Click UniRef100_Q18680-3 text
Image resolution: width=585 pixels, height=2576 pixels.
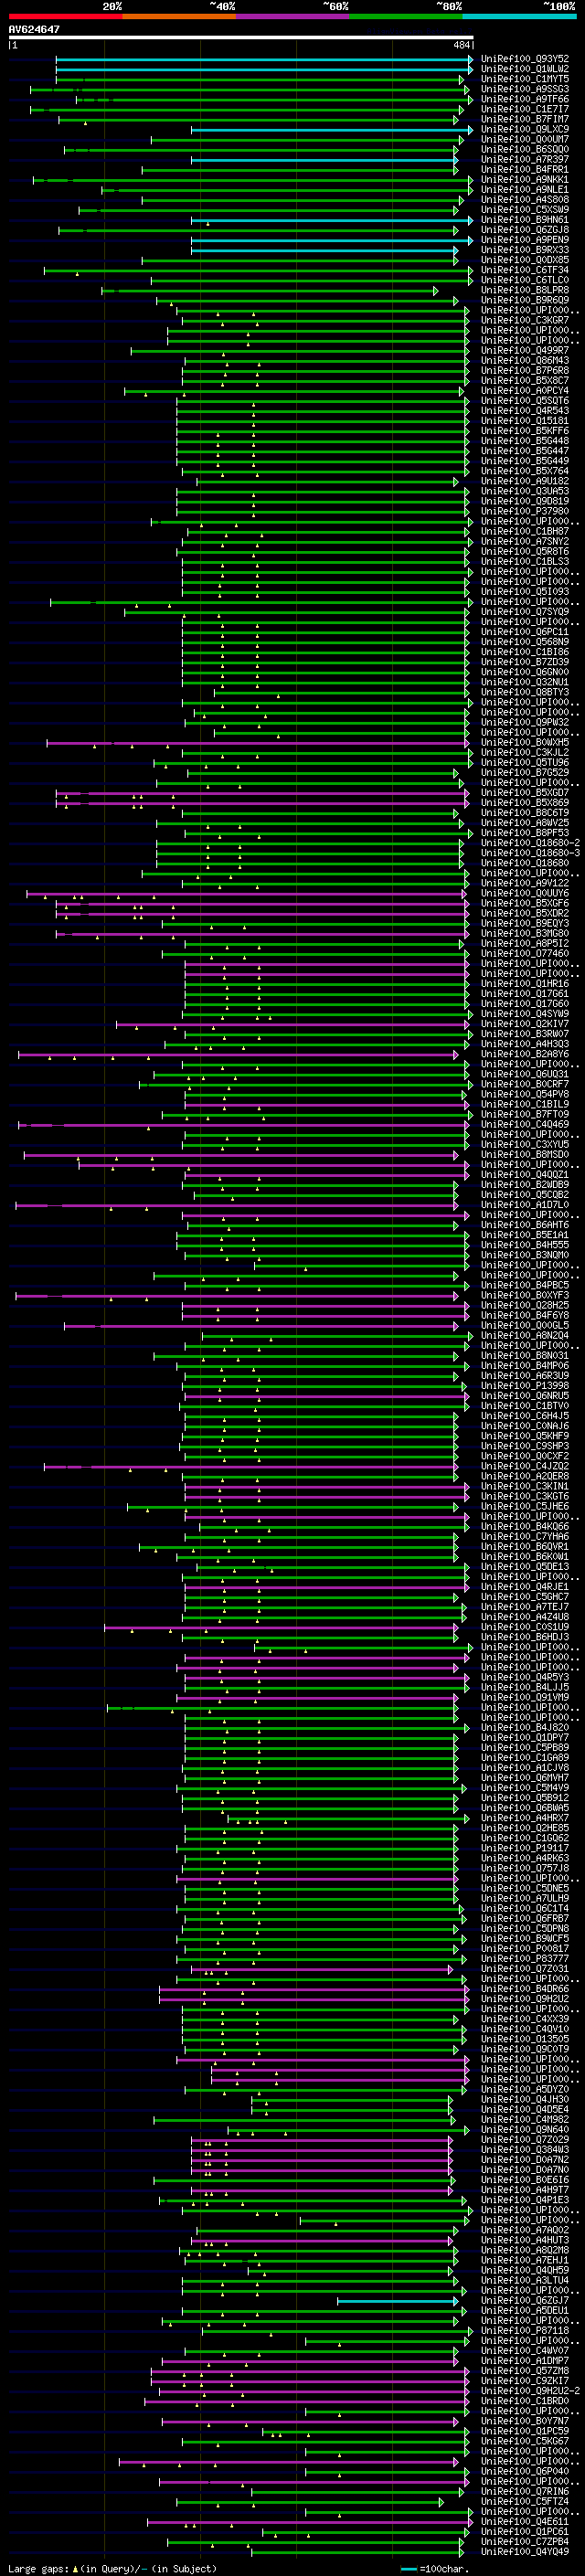coord(530,853)
